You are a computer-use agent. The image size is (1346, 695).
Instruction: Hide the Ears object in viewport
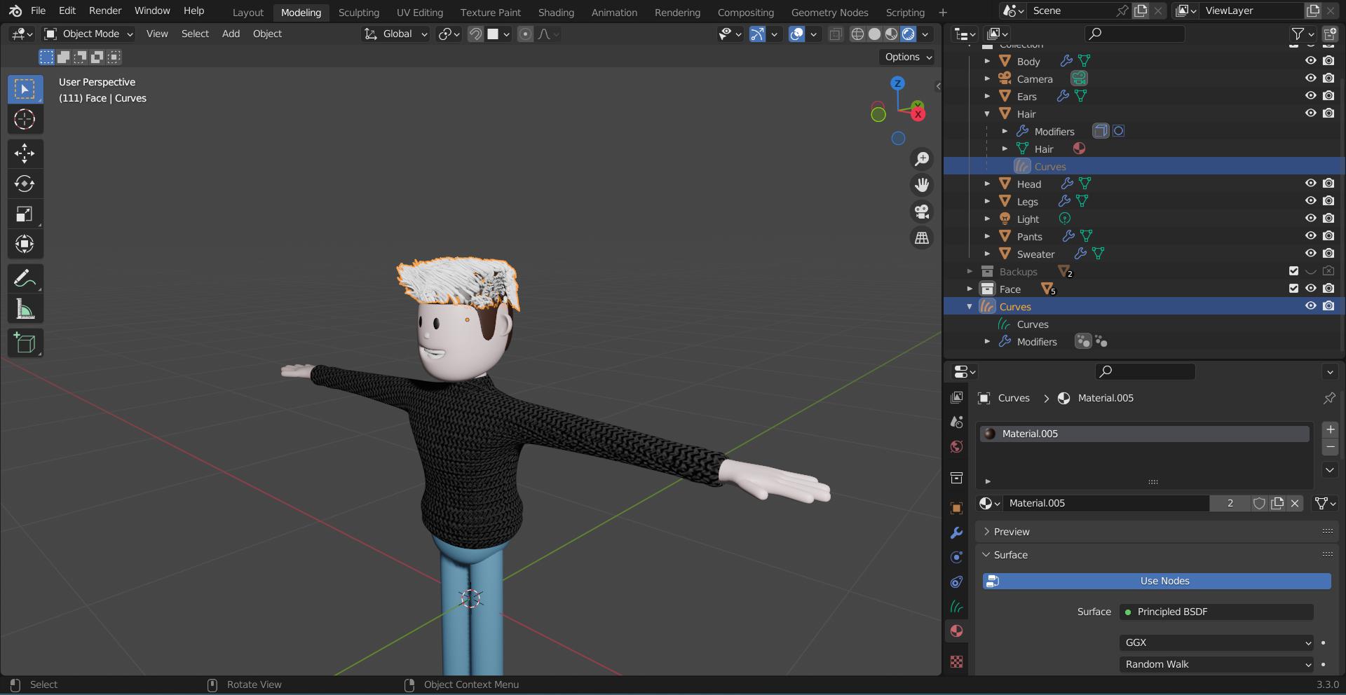point(1310,96)
